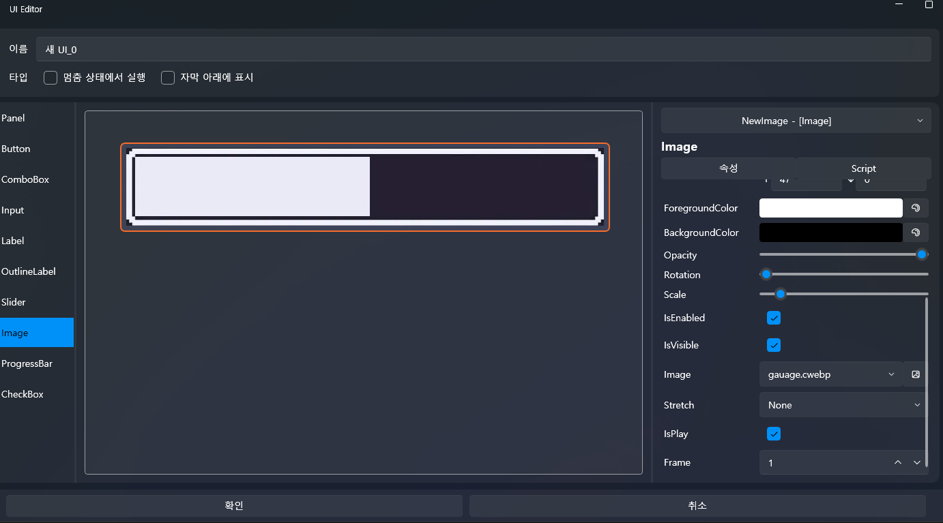Viewport: 943px width, 523px height.
Task: Click the 확인 button
Action: click(x=234, y=506)
